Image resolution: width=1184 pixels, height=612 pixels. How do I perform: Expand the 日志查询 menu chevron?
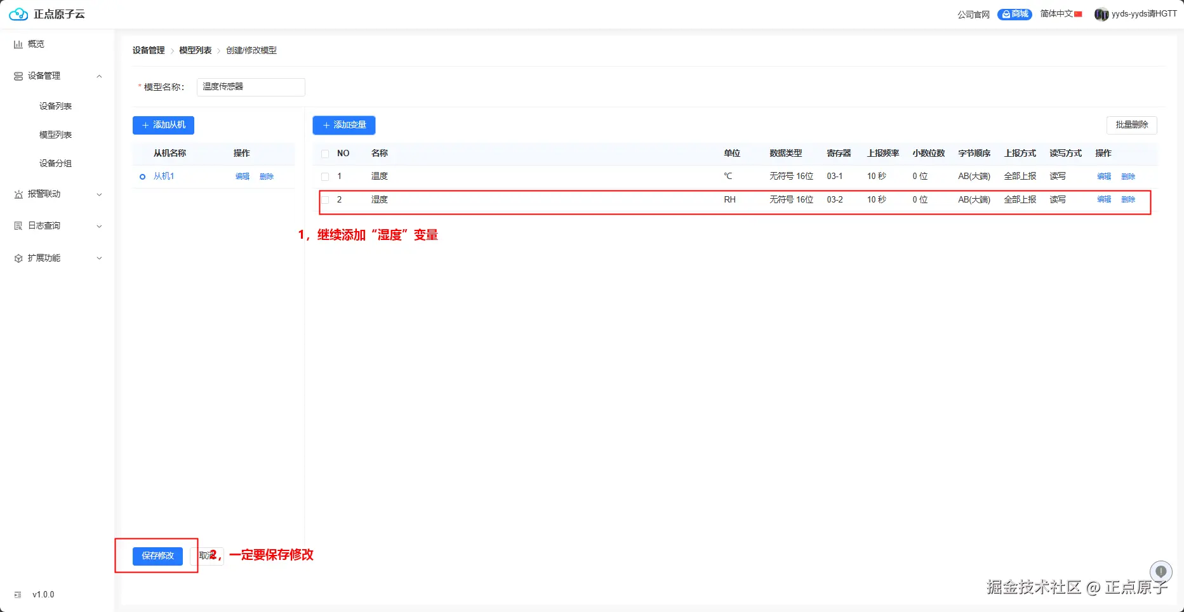pos(99,226)
